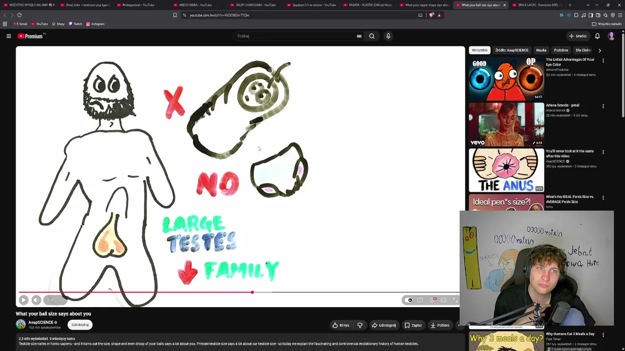Bookmark this page in address bar
625x351 pixels.
click(175, 15)
